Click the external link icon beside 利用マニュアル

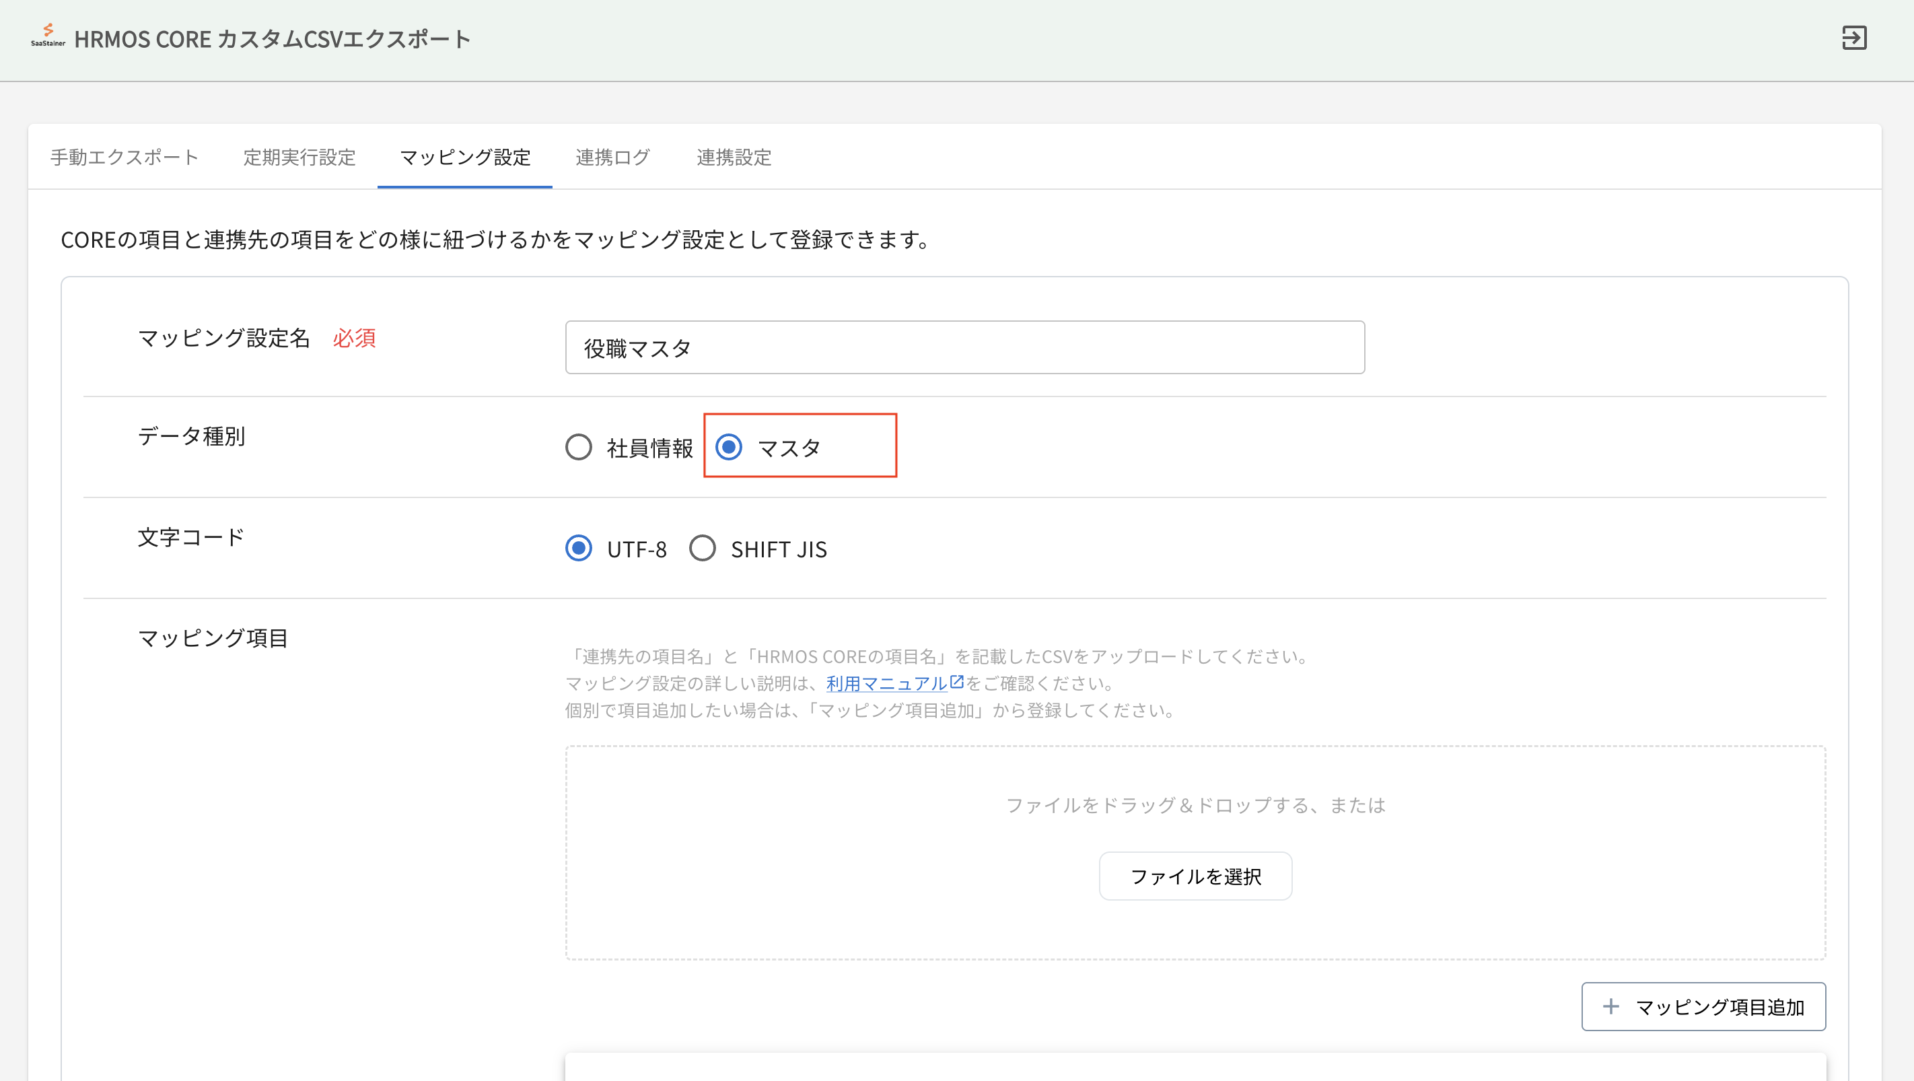[956, 681]
